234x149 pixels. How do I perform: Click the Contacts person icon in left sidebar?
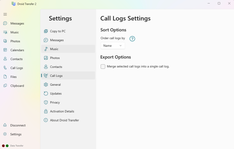point(5,59)
